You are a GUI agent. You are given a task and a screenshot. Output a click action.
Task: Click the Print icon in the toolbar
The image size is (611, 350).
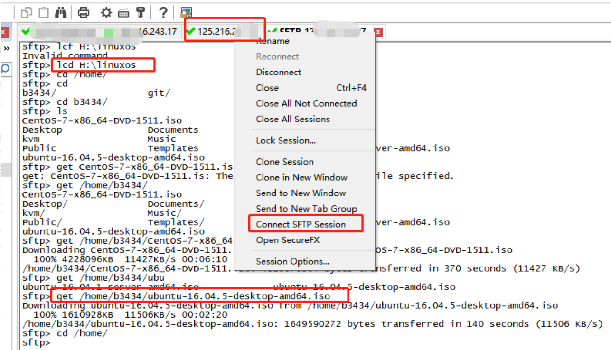[x=84, y=12]
